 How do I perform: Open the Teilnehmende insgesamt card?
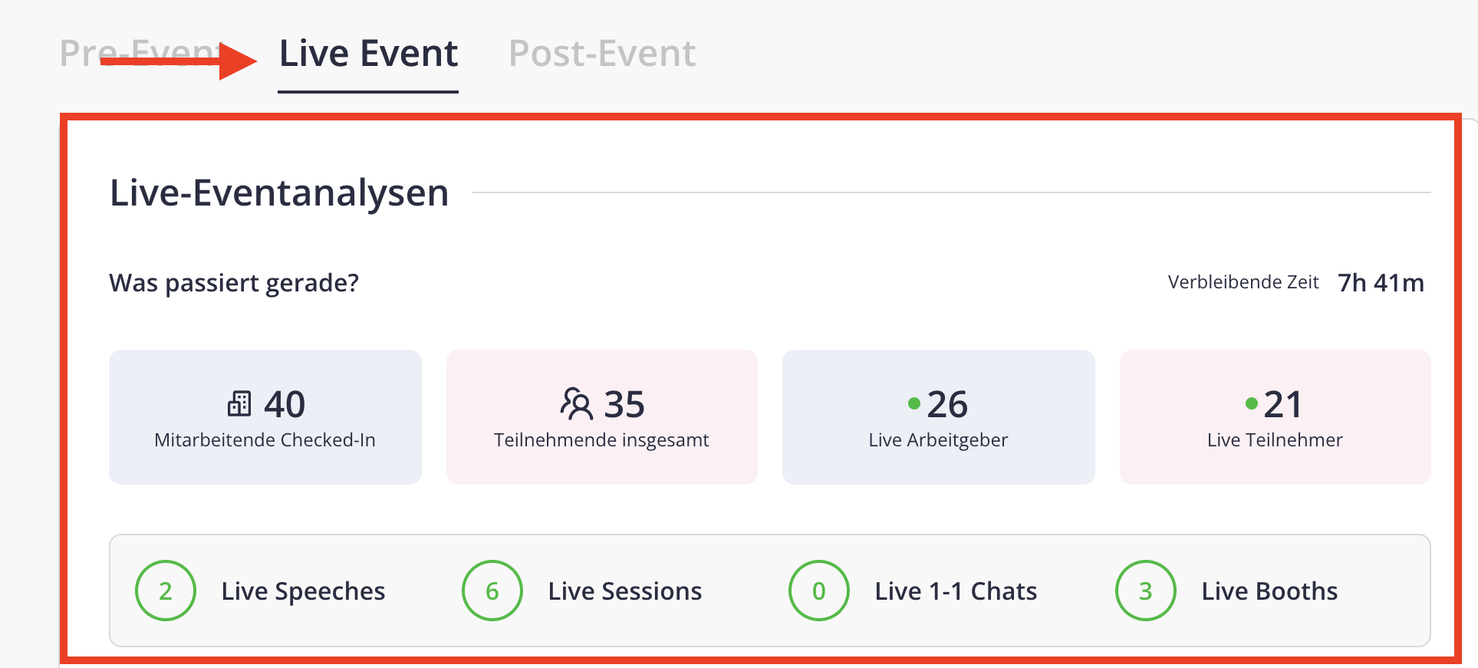tap(602, 417)
